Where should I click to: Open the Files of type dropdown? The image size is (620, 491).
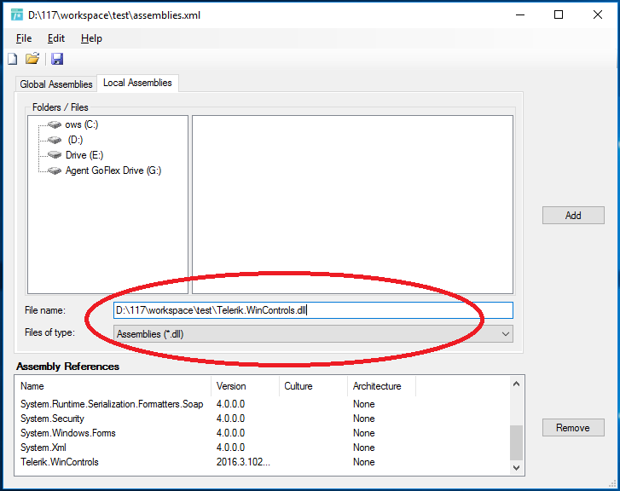click(313, 334)
